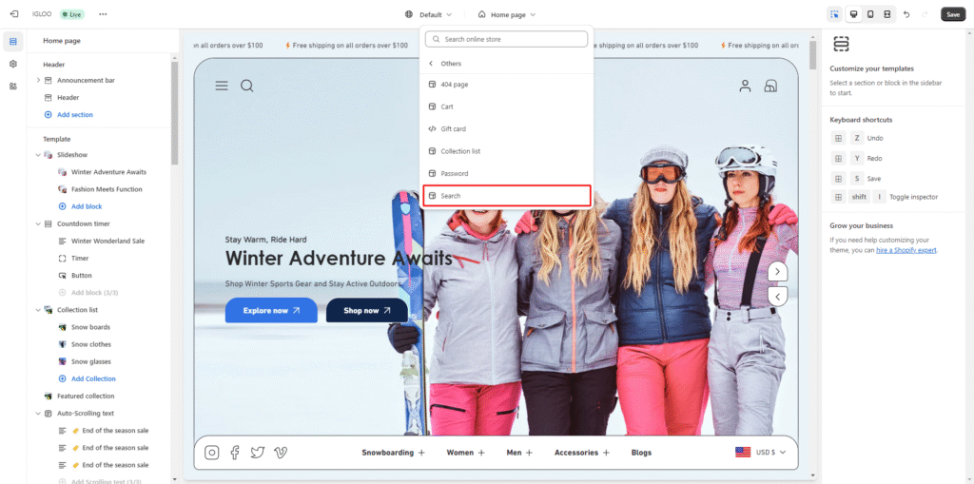This screenshot has width=974, height=484.
Task: Click the Save button
Action: click(952, 14)
